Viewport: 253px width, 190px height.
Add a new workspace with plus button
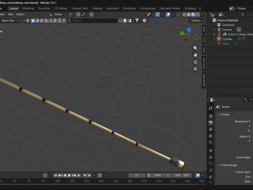[x=200, y=8]
